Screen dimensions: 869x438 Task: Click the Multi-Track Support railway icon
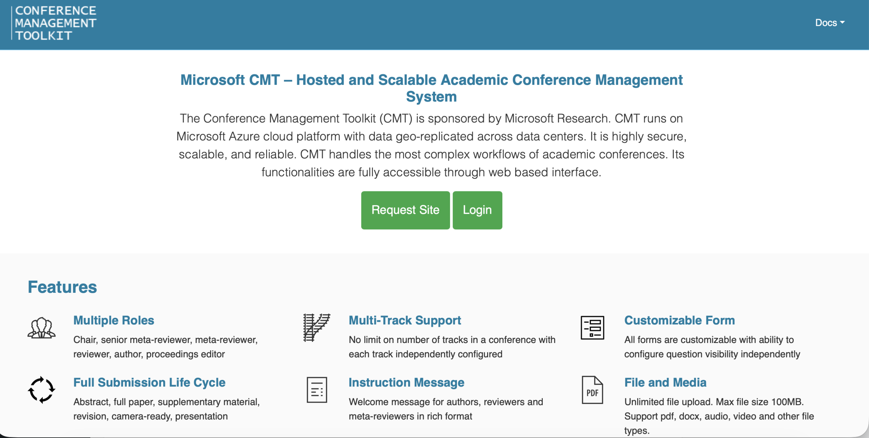pyautogui.click(x=317, y=328)
